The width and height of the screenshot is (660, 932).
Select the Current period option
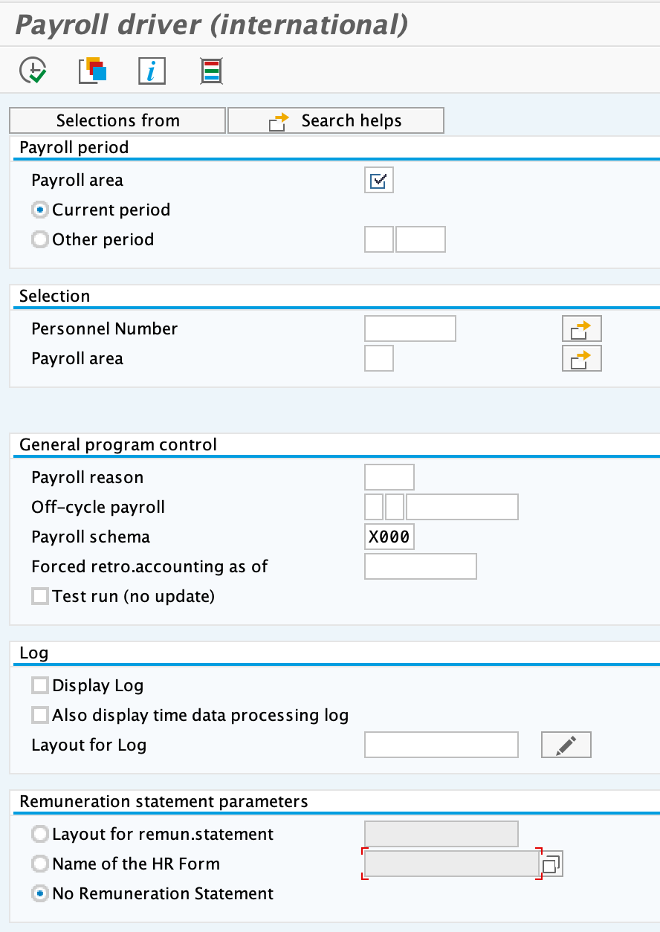tap(40, 210)
